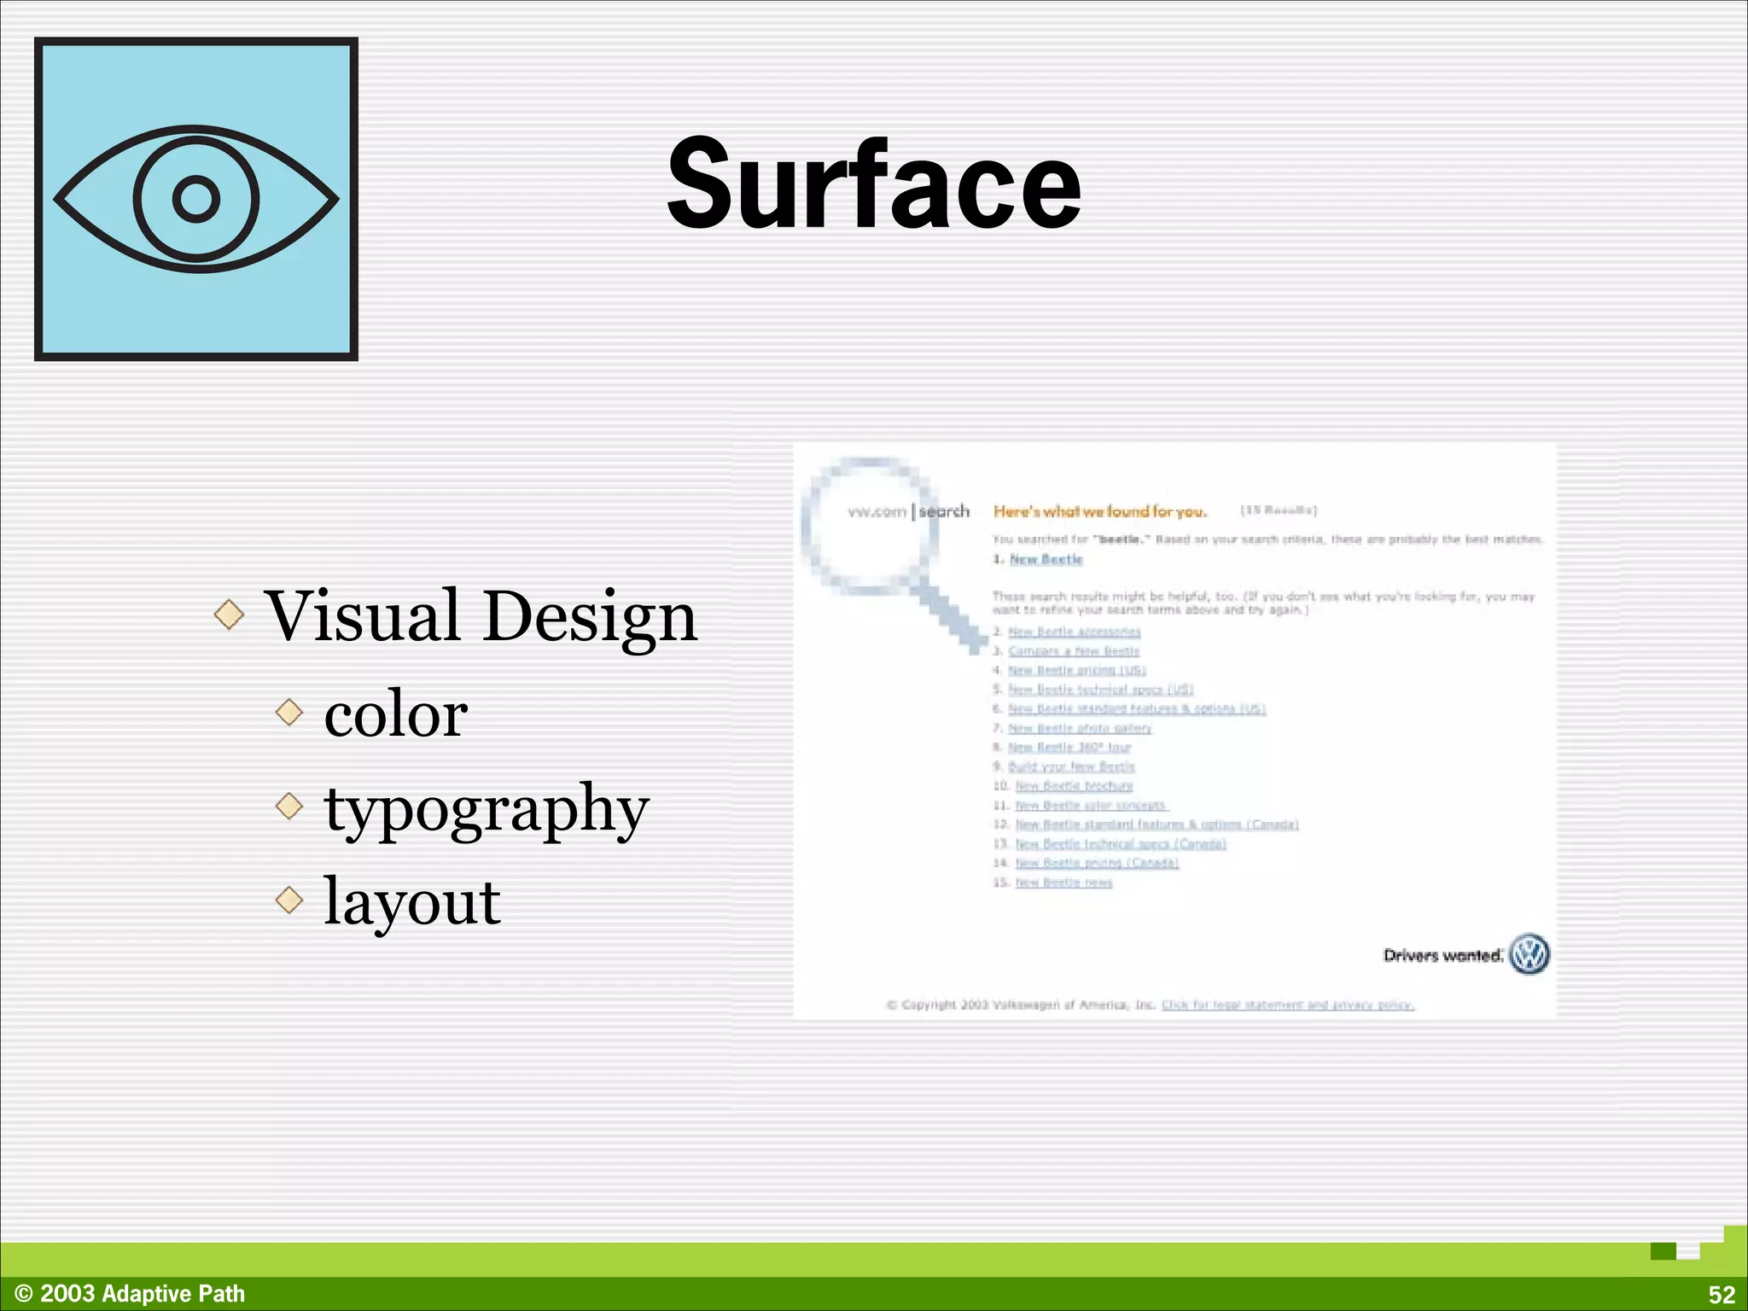Click the '© 2003 Adaptive Path' footer text
Viewport: 1748px width, 1311px height.
tap(130, 1294)
